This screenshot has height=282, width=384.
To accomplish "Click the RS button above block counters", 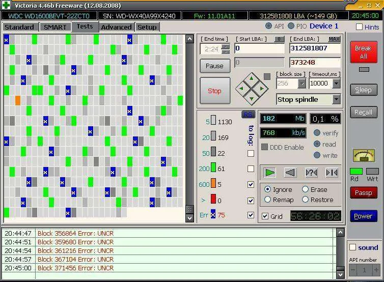I will click(x=248, y=115).
